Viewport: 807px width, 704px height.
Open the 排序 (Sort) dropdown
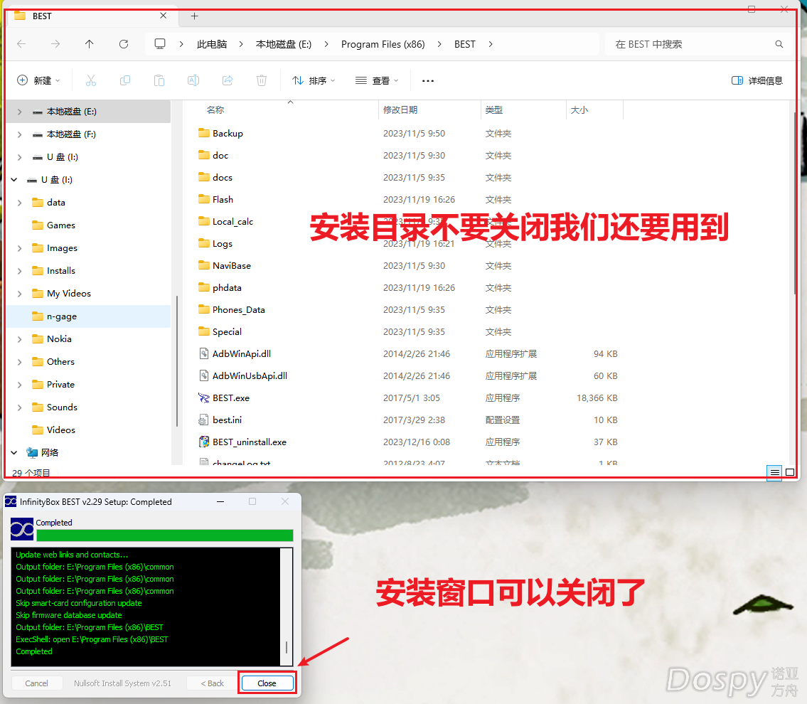click(314, 80)
